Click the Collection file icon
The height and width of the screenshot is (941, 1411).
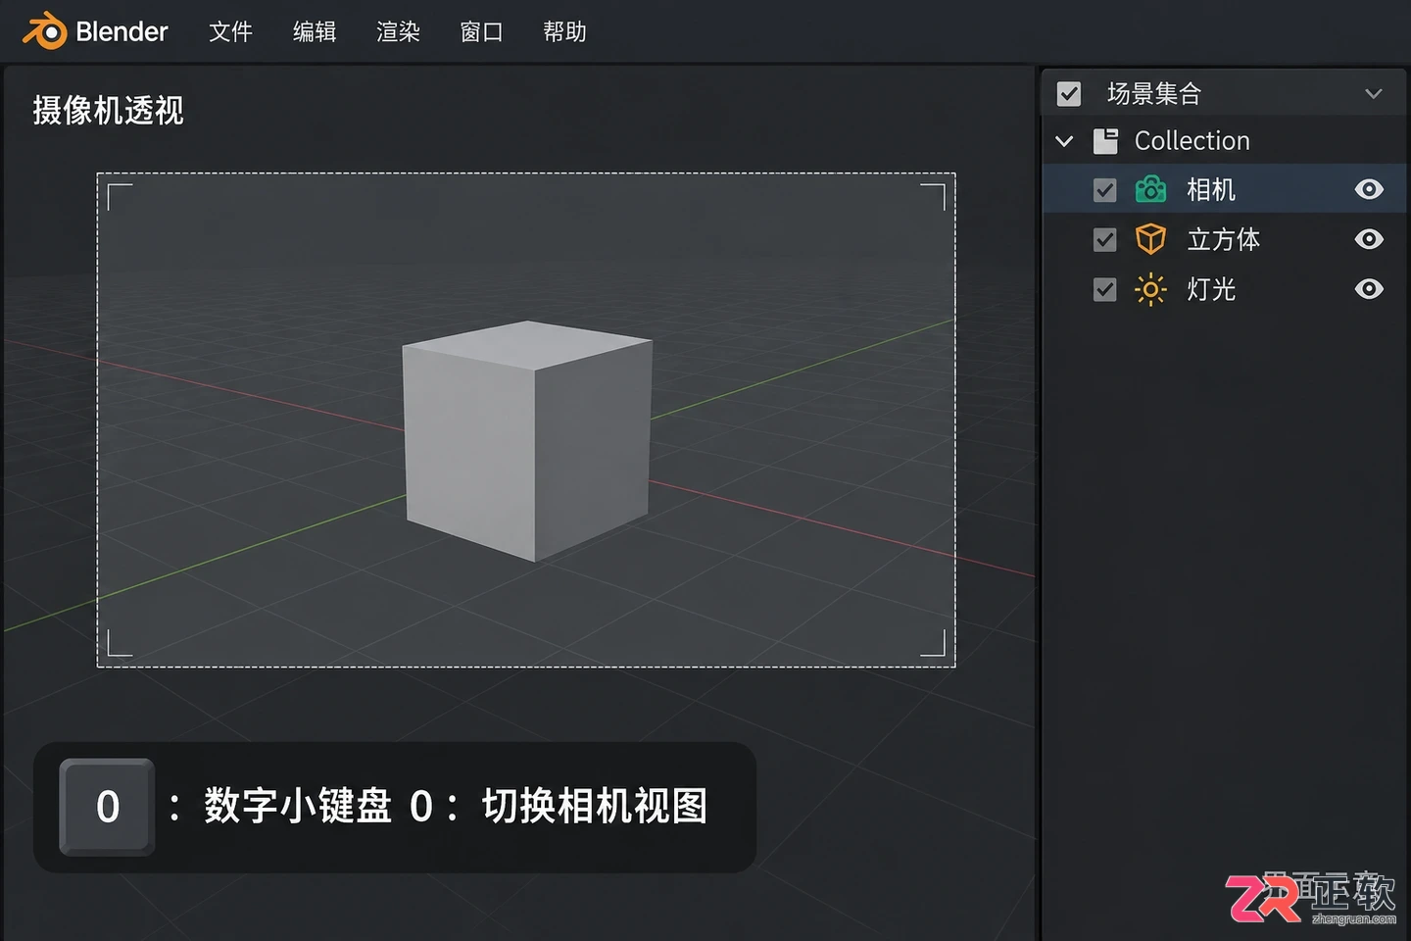click(x=1105, y=141)
